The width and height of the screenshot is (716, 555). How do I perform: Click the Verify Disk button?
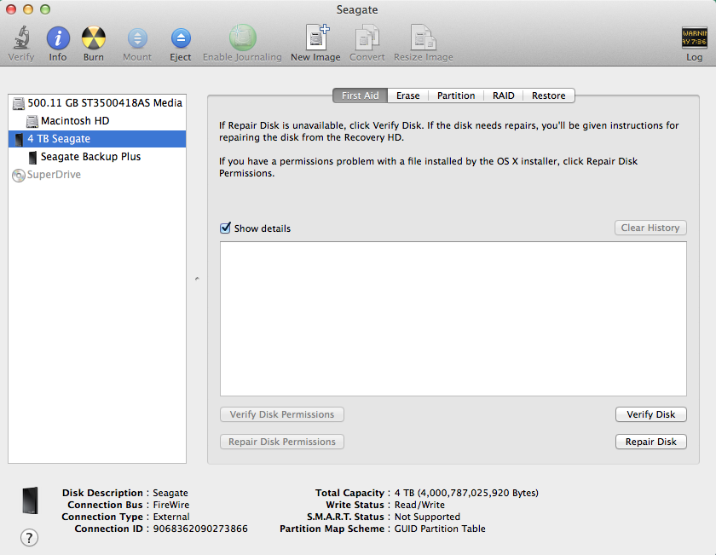click(650, 414)
